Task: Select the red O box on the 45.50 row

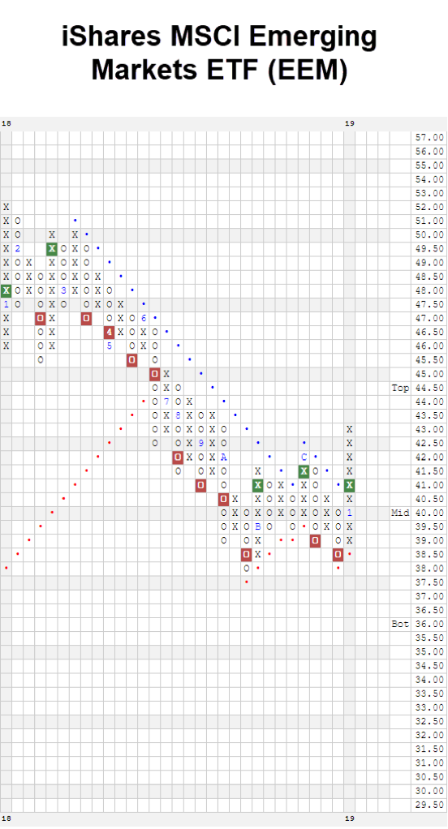Action: pyautogui.click(x=131, y=359)
